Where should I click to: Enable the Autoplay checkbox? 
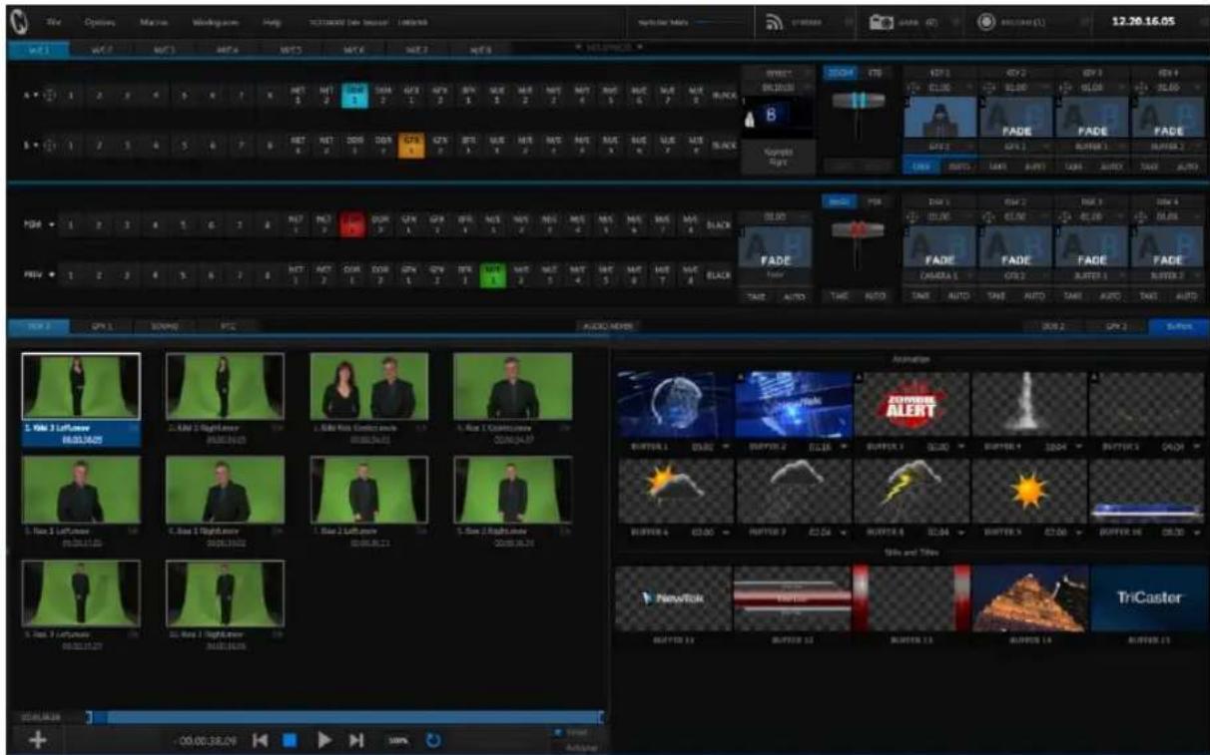coord(557,747)
